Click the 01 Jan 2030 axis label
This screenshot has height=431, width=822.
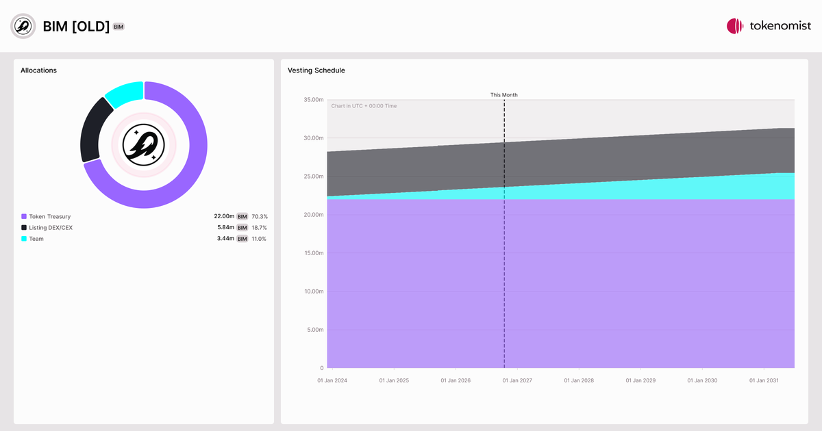tap(702, 380)
